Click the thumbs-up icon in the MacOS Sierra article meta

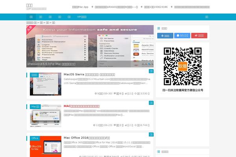(x=126, y=93)
